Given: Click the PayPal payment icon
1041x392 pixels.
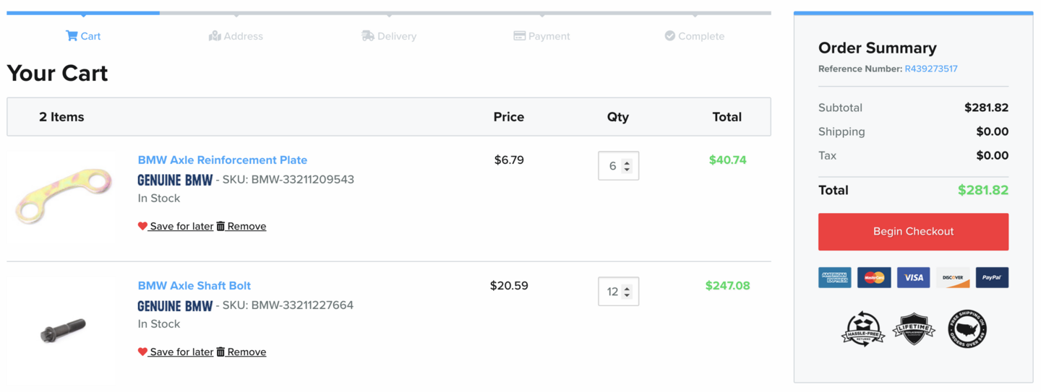Looking at the screenshot, I should pyautogui.click(x=991, y=278).
